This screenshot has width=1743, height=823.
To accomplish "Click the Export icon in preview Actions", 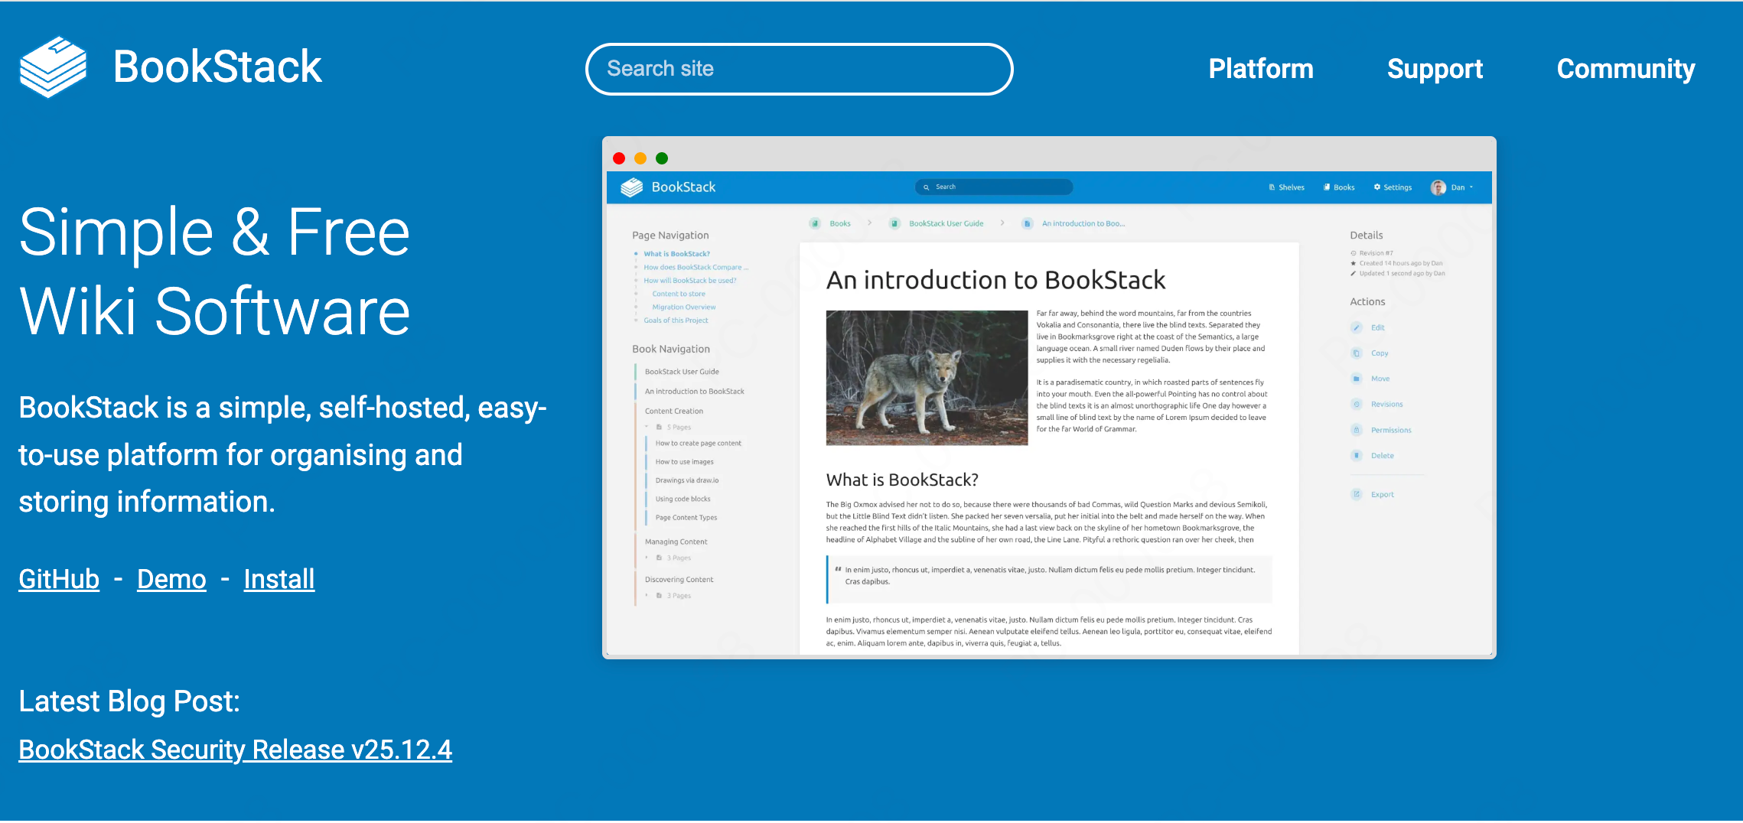I will coord(1356,494).
